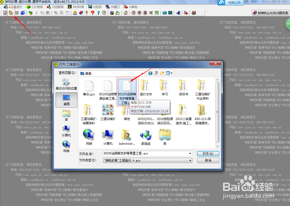Click the 取消 button
Screen dimensions: 290x206
click(208, 160)
